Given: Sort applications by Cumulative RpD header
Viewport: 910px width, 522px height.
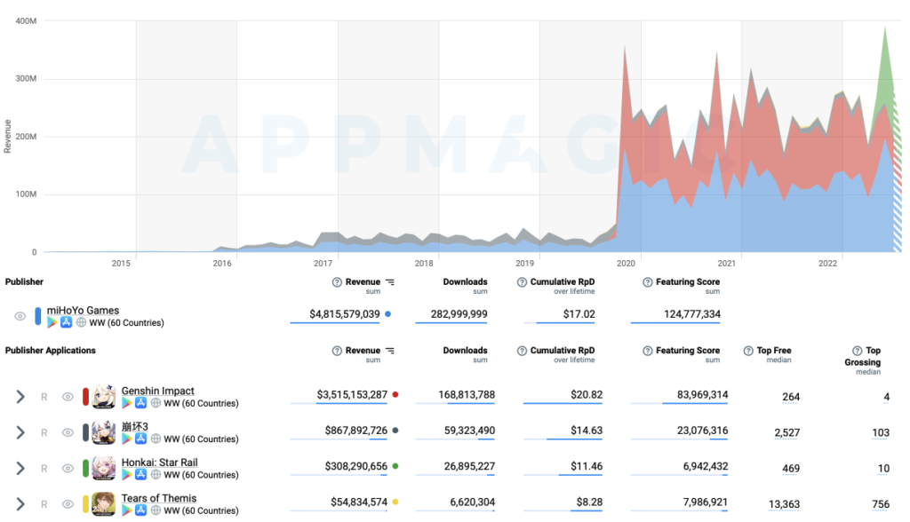Looking at the screenshot, I should click(x=562, y=351).
